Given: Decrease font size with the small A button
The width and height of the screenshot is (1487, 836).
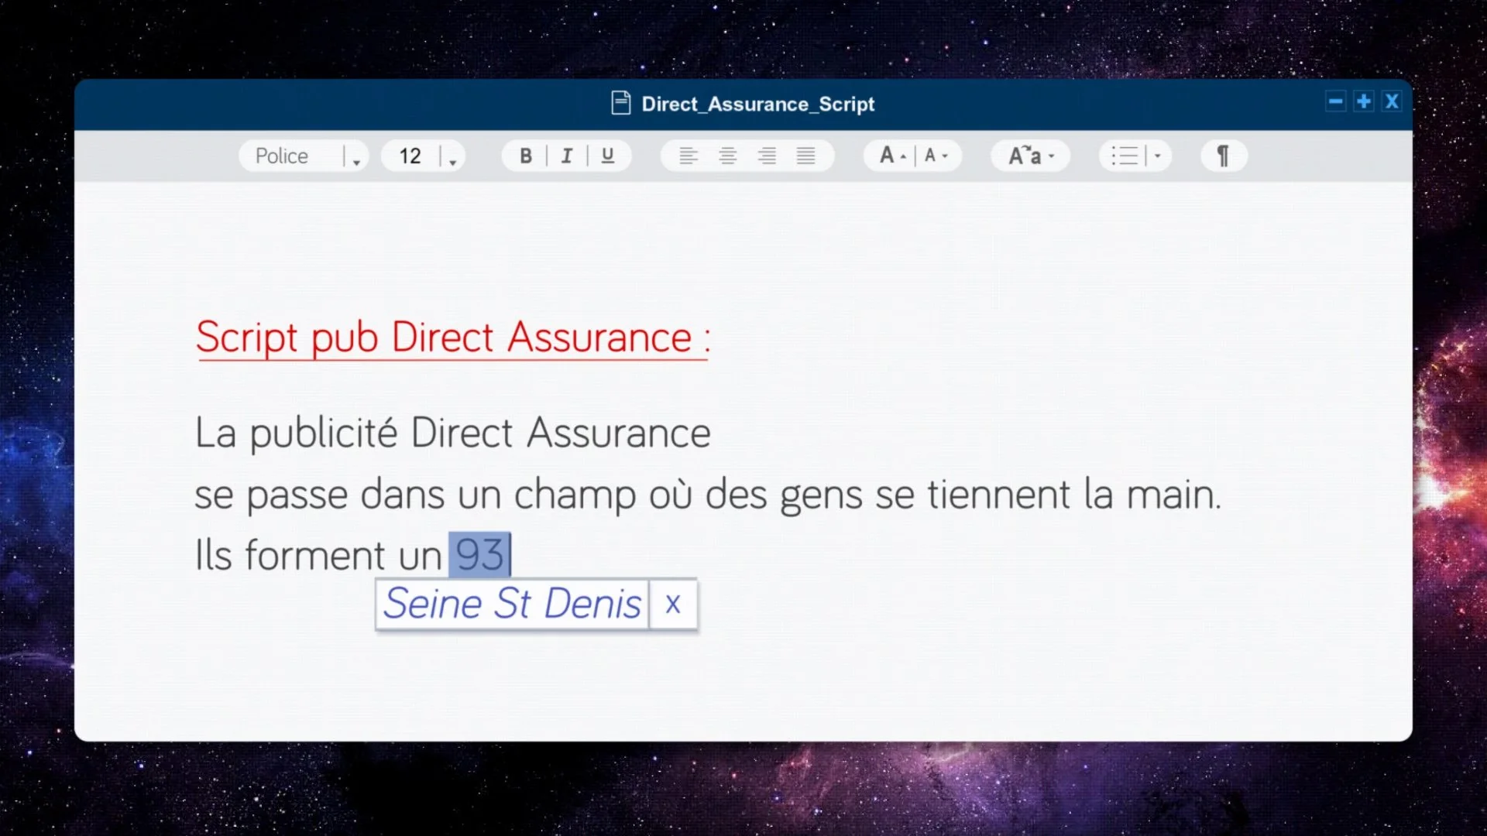Looking at the screenshot, I should [x=936, y=156].
